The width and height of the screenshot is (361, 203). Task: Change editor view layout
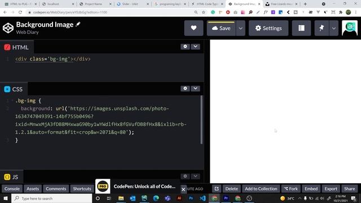301,28
